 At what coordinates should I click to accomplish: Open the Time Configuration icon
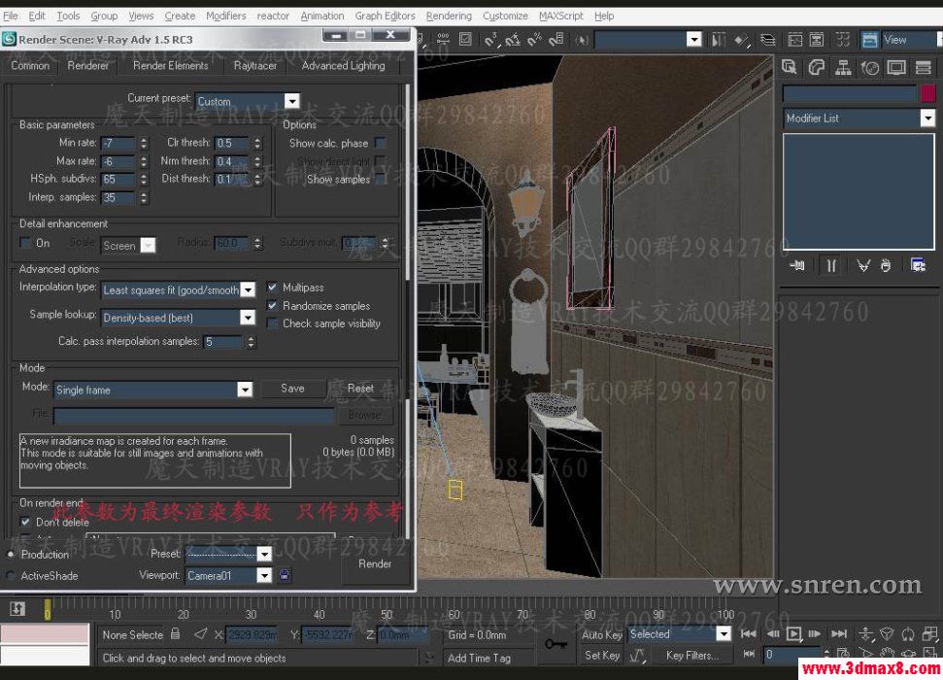pyautogui.click(x=843, y=652)
